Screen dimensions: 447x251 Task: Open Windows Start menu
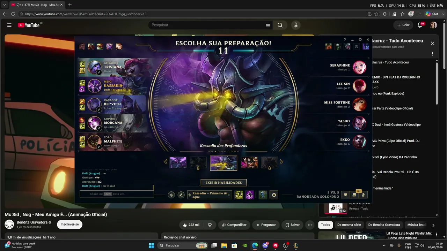[151, 245]
